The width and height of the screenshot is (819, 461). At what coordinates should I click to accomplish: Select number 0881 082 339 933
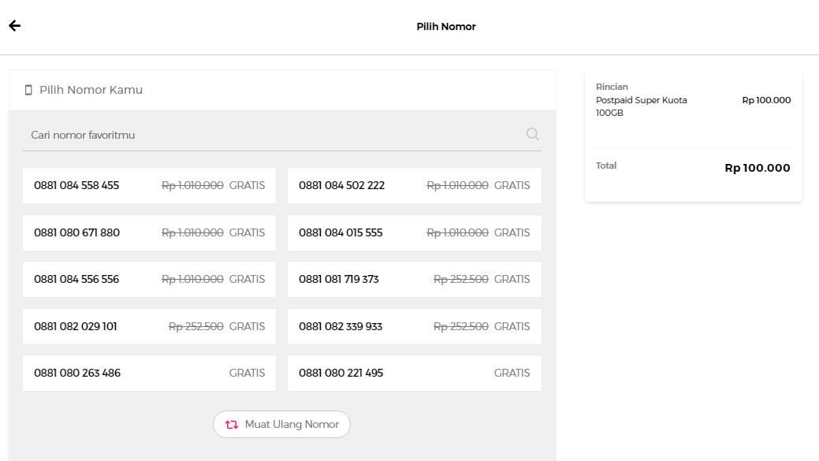pos(414,326)
